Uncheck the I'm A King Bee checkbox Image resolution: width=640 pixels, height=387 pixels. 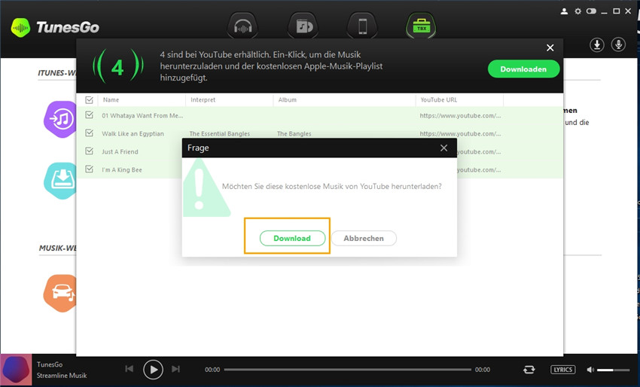(89, 169)
